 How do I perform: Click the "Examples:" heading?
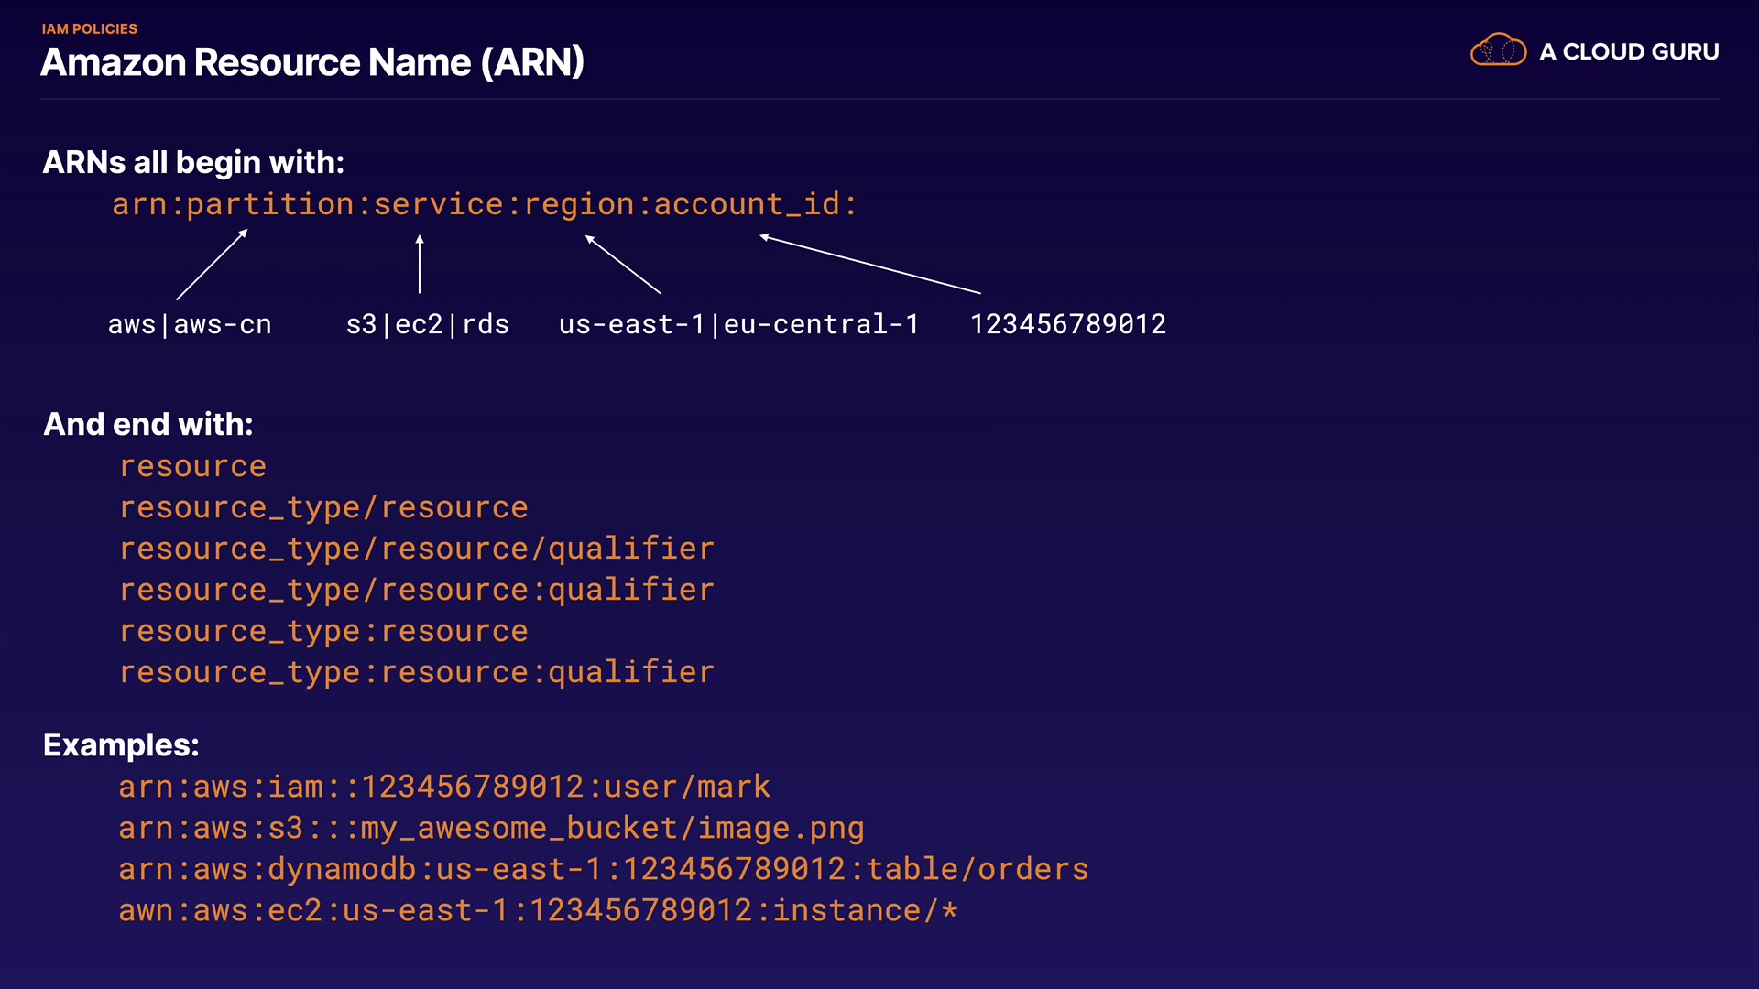(x=121, y=745)
